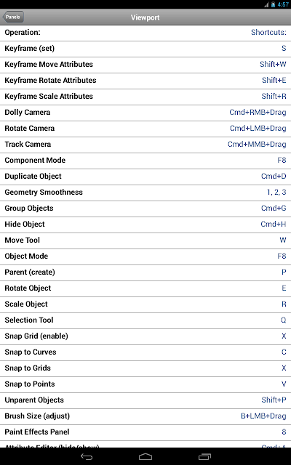
Task: Select the Hide Object row
Action: click(145, 225)
